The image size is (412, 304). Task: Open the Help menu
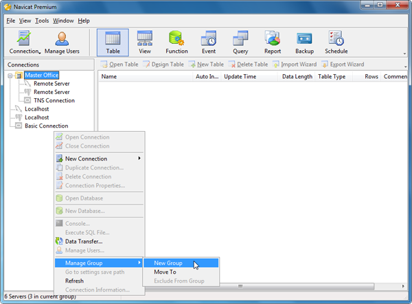click(x=84, y=21)
